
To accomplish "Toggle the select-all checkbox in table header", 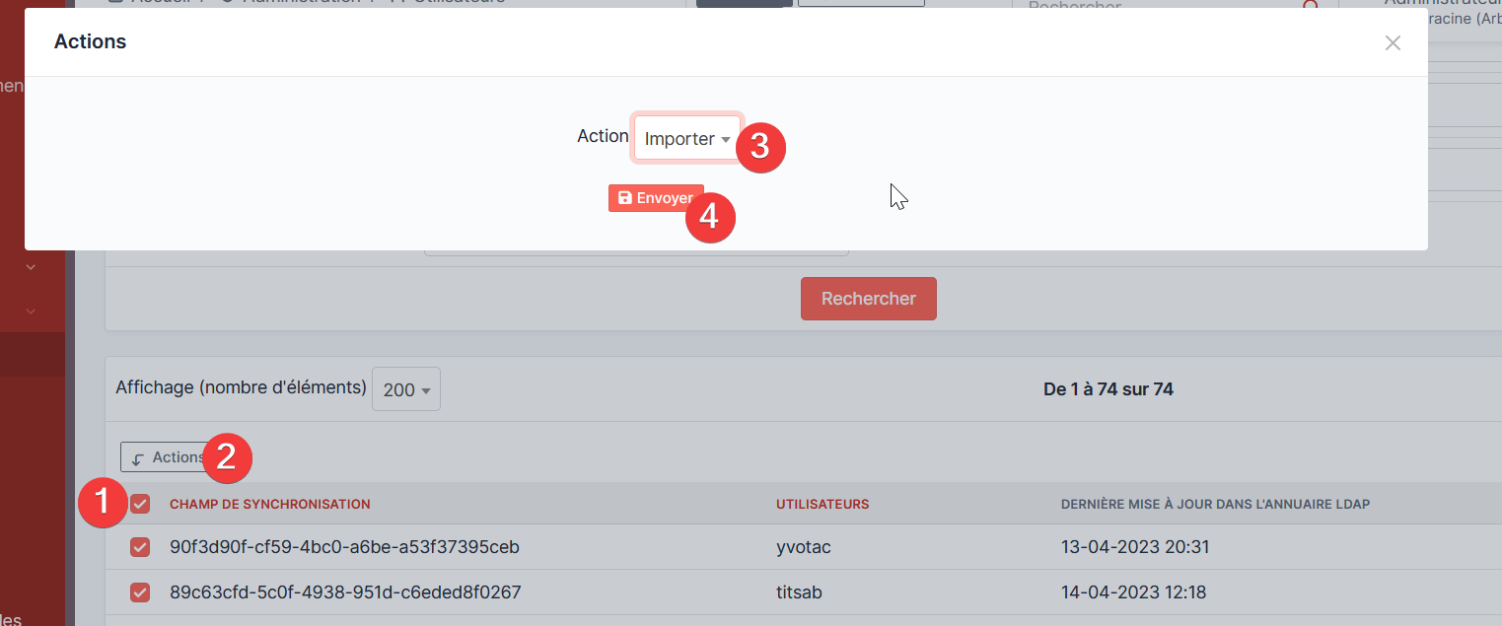I will [x=140, y=504].
